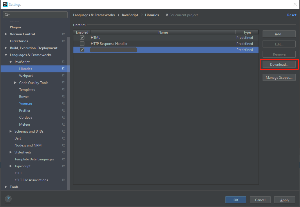Click the Apply button
Viewport: 300px width, 207px height.
[285, 200]
